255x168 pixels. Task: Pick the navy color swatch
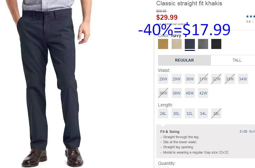click(190, 44)
